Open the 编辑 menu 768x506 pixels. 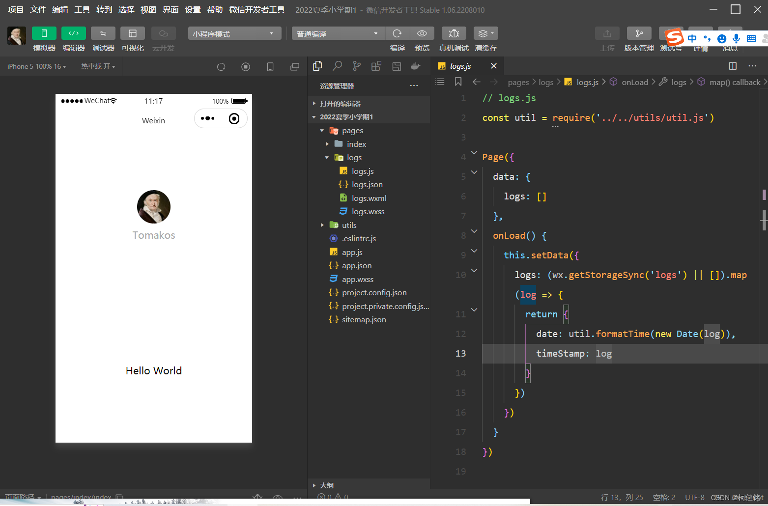(x=60, y=10)
